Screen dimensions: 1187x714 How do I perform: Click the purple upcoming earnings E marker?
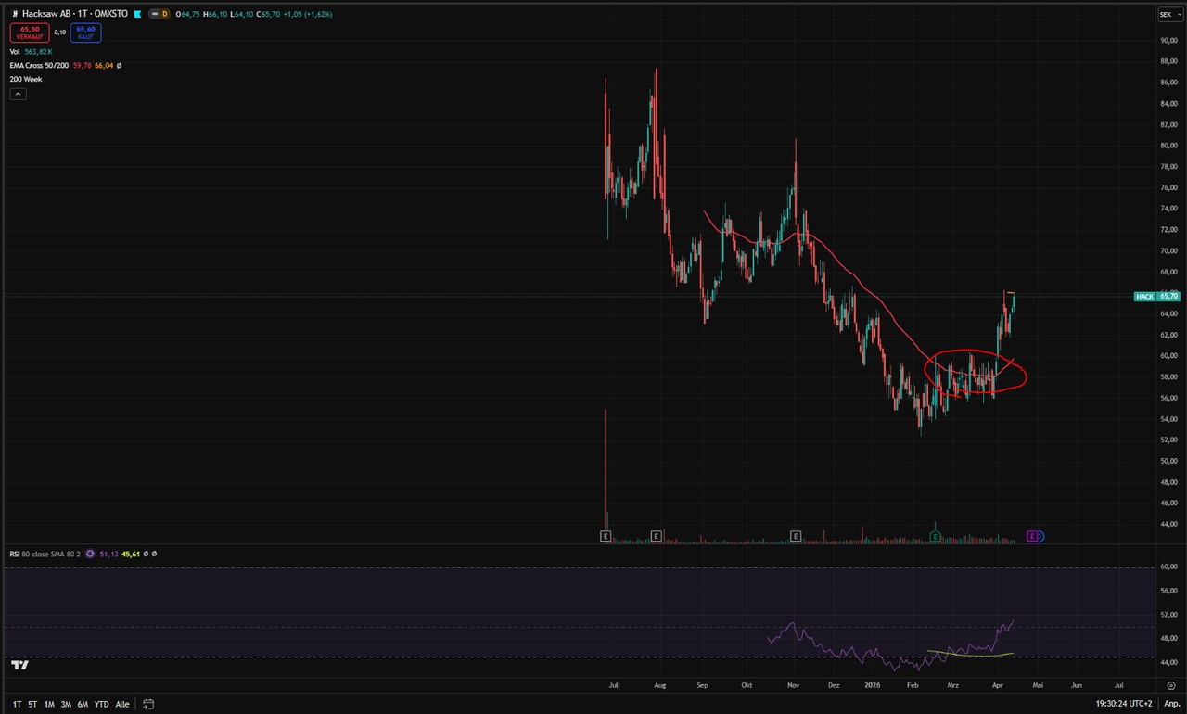[1034, 536]
